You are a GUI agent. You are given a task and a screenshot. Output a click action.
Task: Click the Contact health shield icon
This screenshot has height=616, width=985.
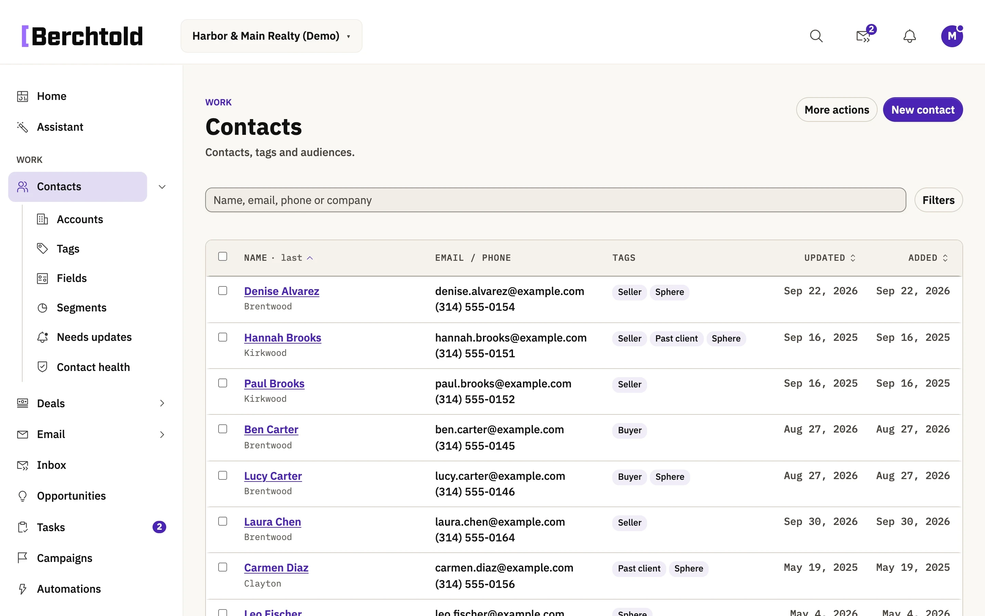42,367
